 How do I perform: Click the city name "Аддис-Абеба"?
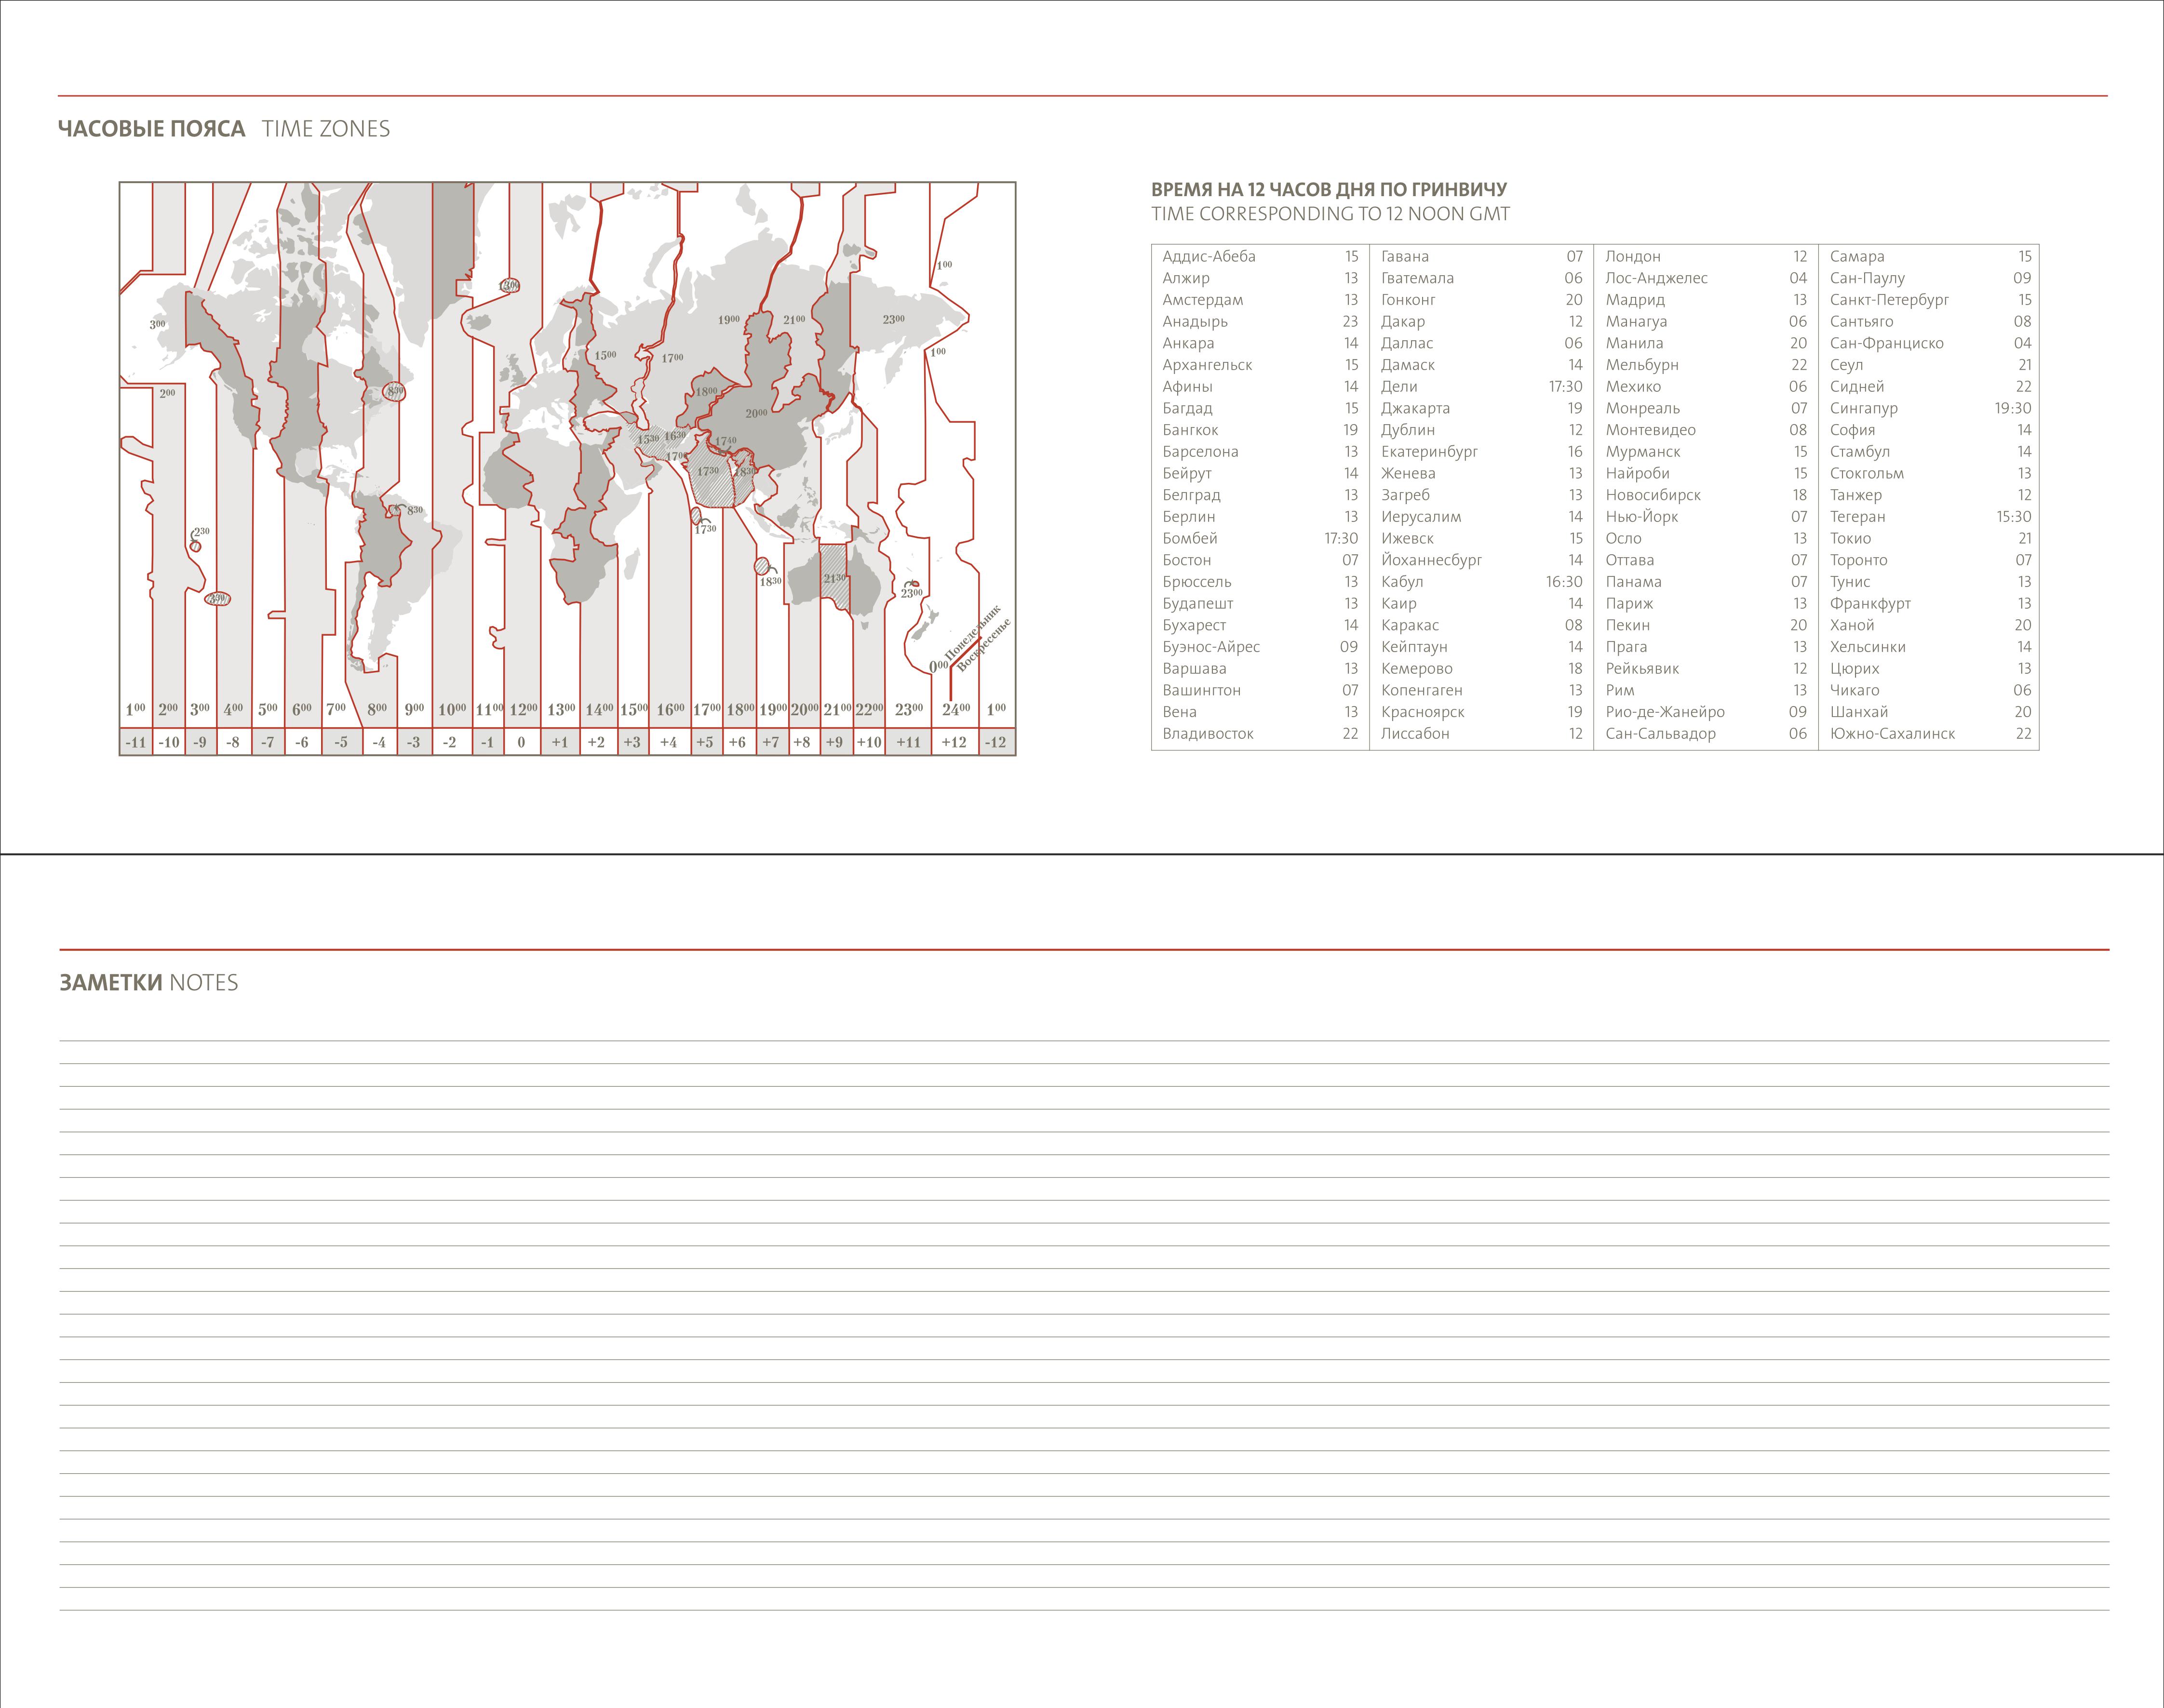[1209, 257]
